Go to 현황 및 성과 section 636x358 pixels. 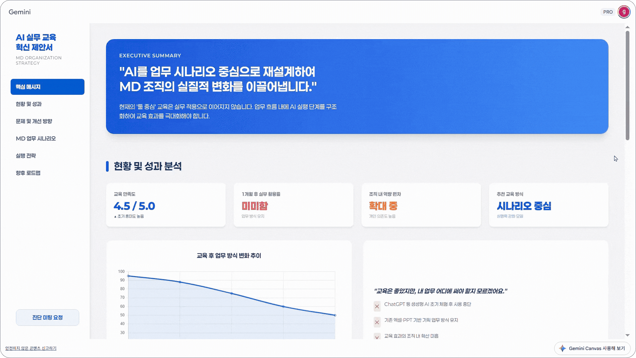[x=29, y=104]
